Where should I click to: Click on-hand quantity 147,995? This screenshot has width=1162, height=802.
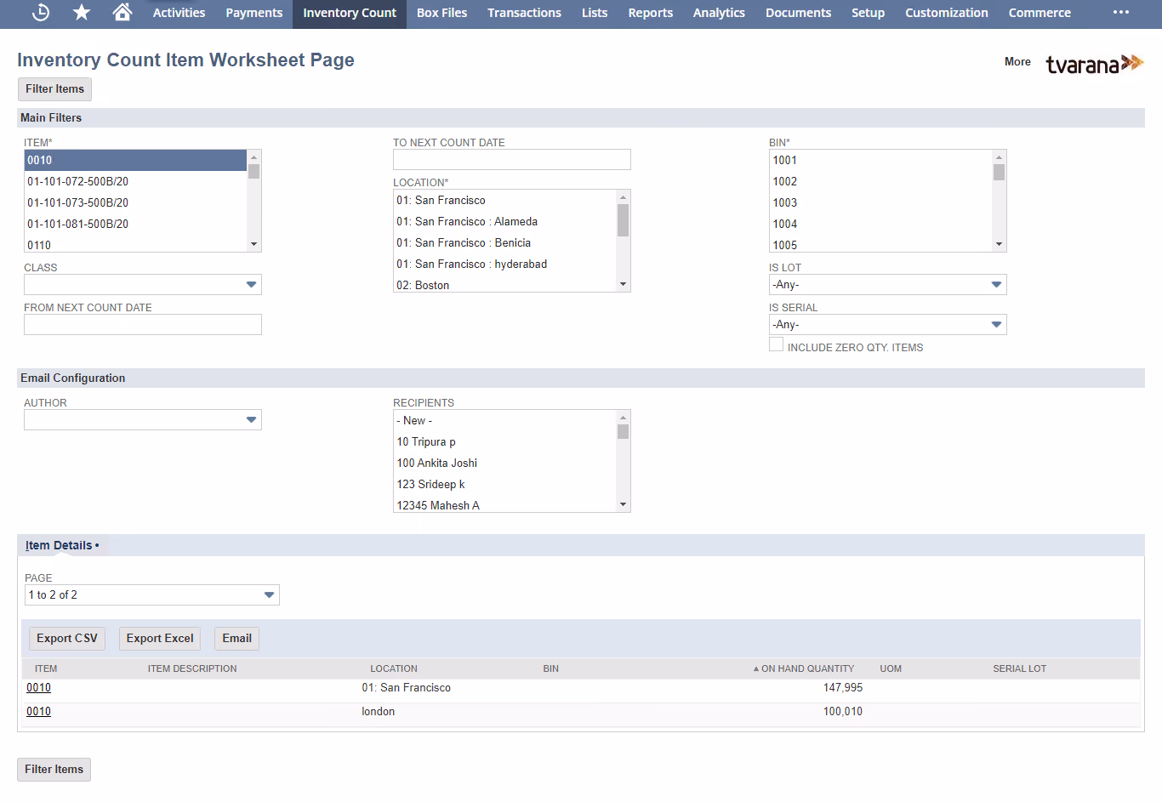843,688
